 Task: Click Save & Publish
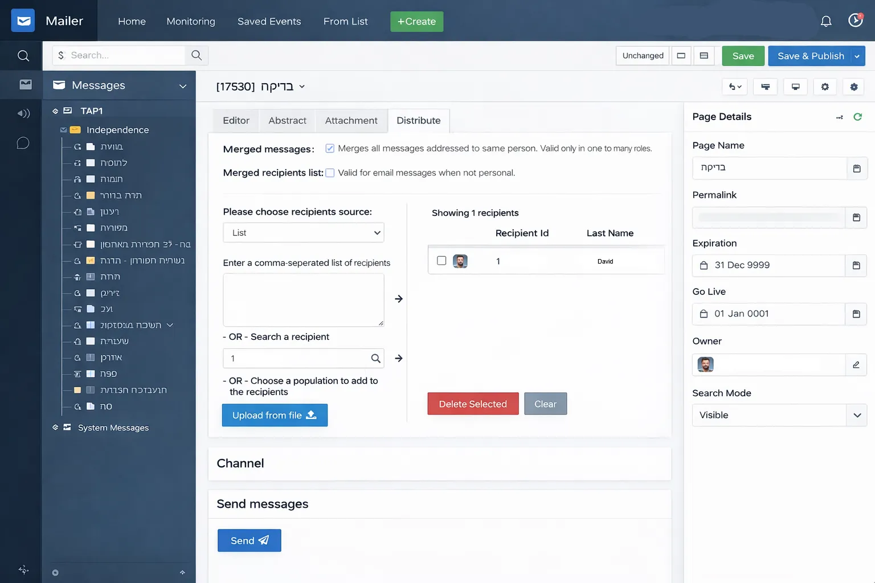tap(810, 56)
